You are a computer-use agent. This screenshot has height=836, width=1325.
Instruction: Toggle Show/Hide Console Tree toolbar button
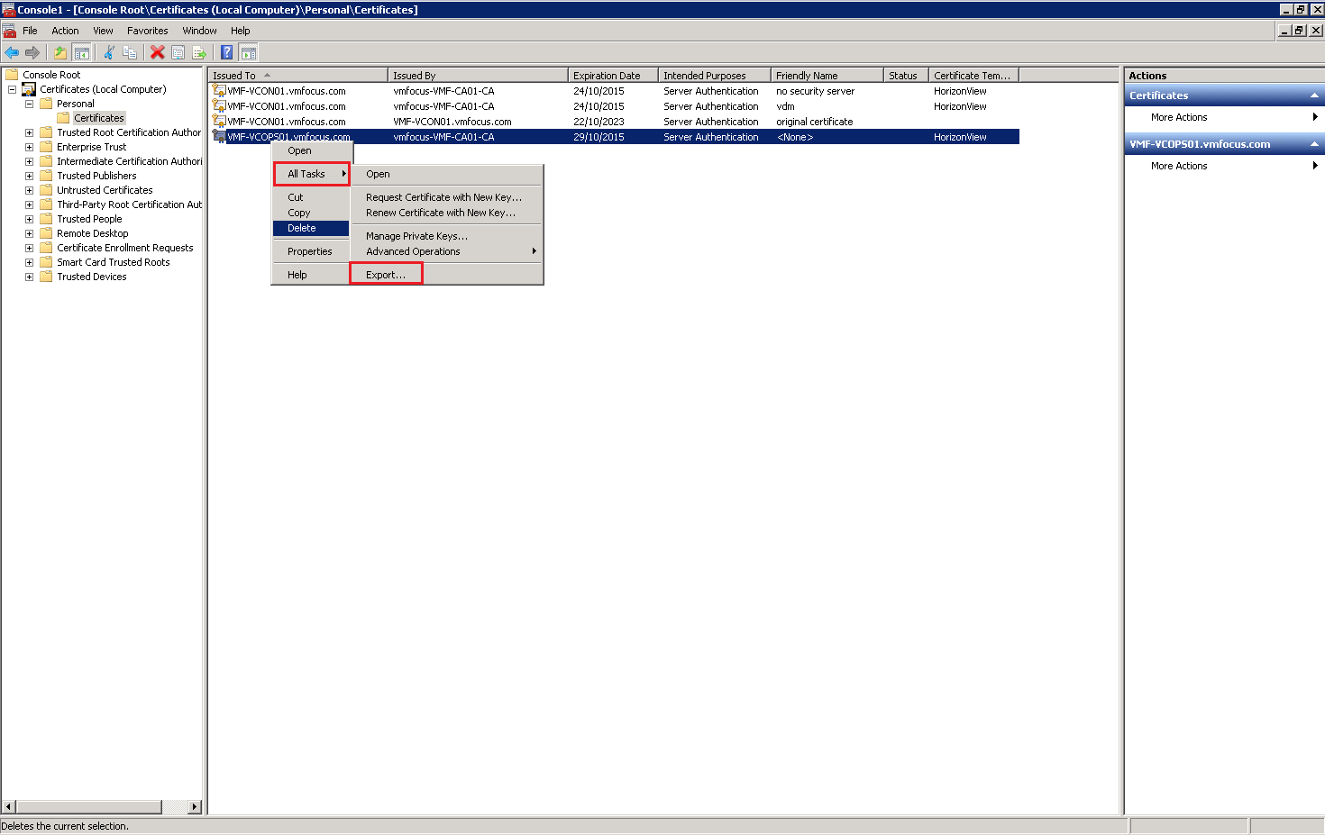click(81, 53)
